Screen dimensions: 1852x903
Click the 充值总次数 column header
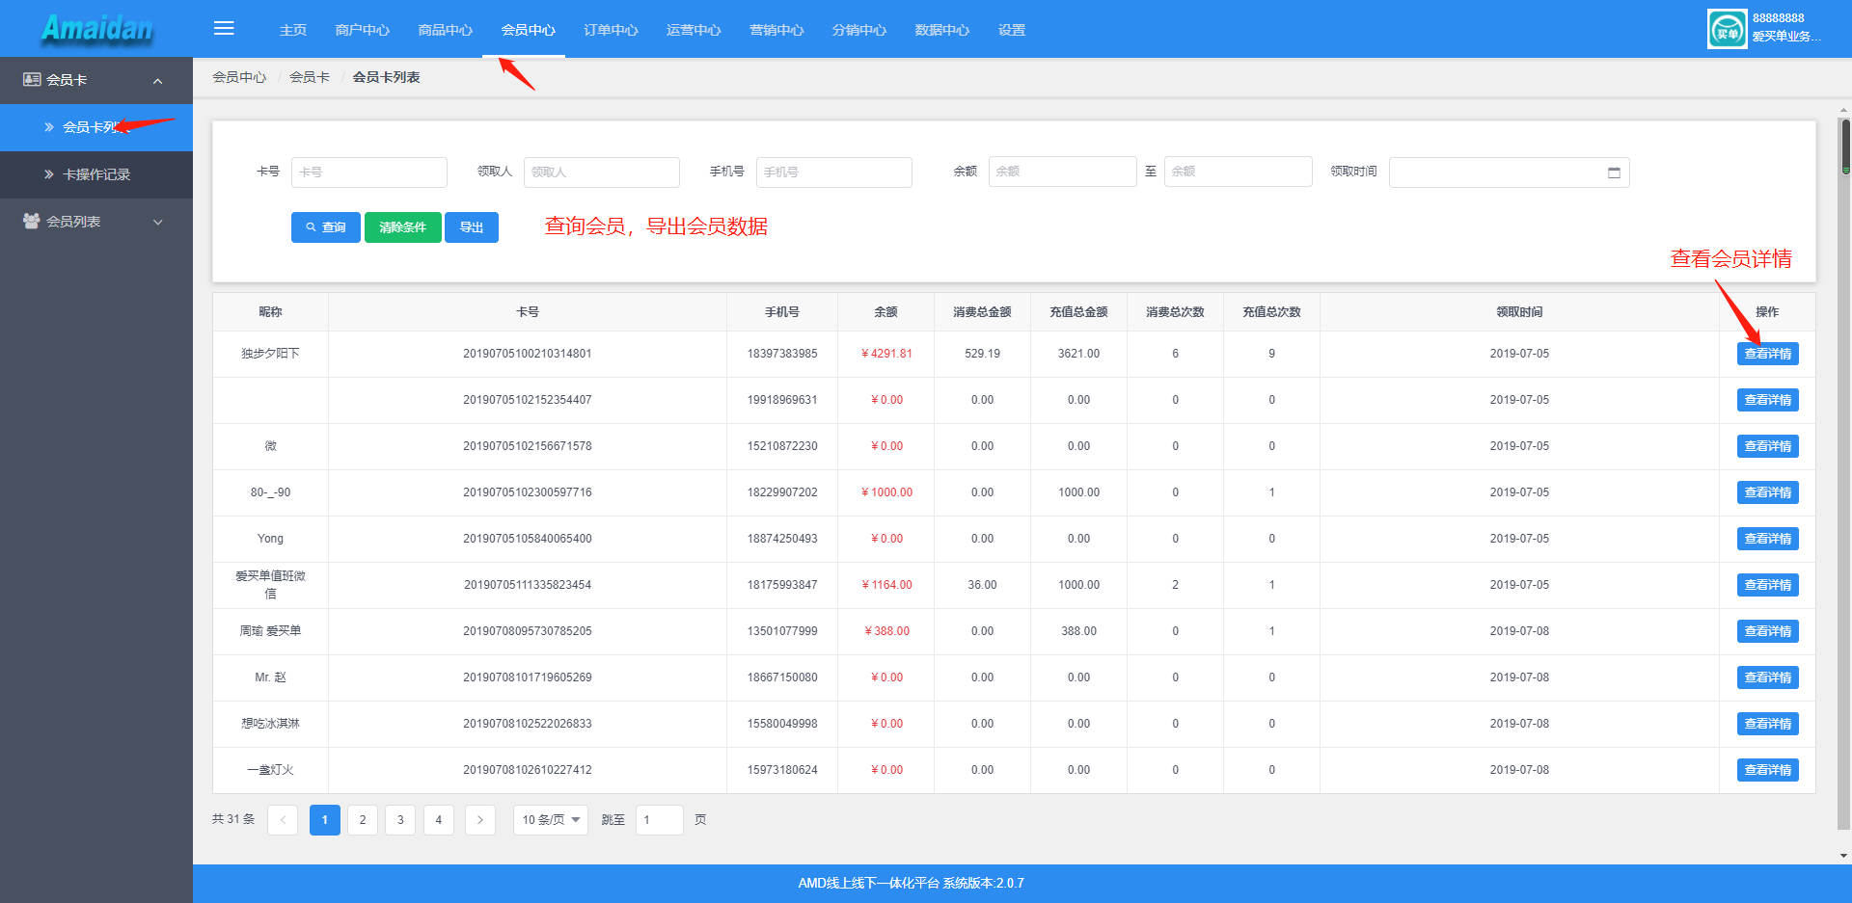tap(1271, 312)
